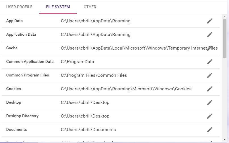
Task: Click the scrollbar down arrow
Action: coord(224,139)
